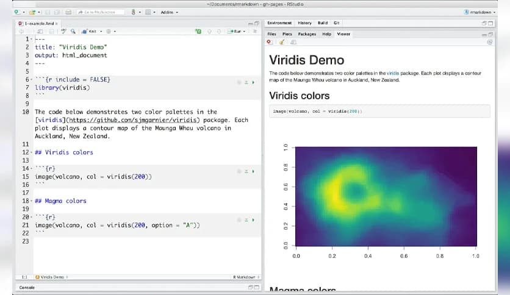Open the Run dropdown menu
510x295 pixels.
point(245,31)
